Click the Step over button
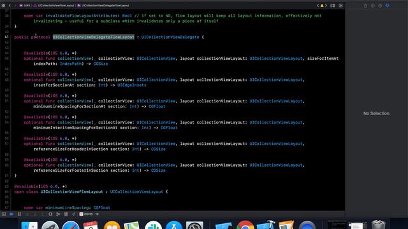Screen dimensions: 408x229 coord(27,214)
